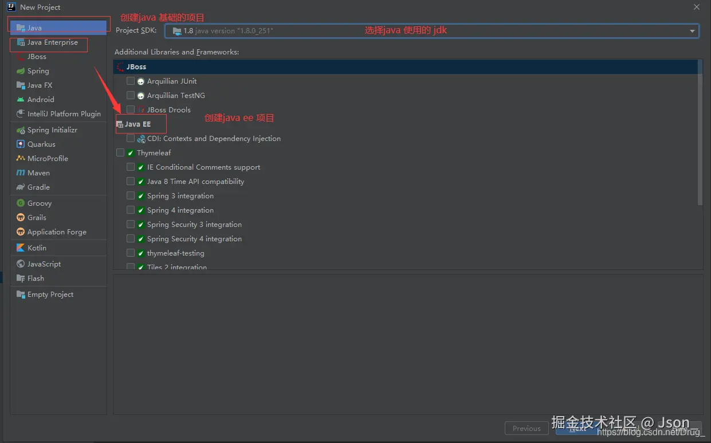Enable Arquillian TestNG checkbox

click(131, 96)
